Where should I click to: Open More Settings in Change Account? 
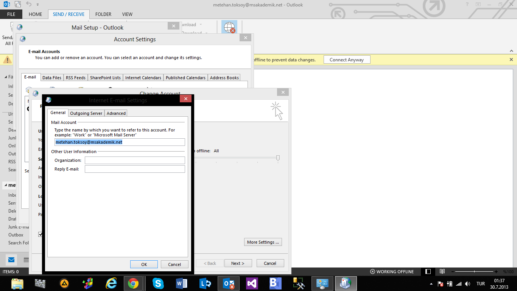coord(263,242)
